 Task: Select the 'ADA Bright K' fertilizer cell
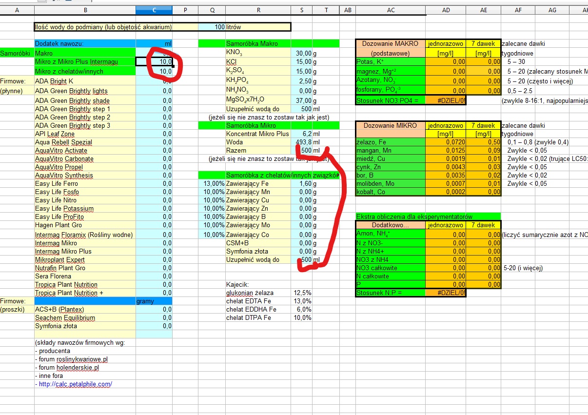(x=85, y=81)
